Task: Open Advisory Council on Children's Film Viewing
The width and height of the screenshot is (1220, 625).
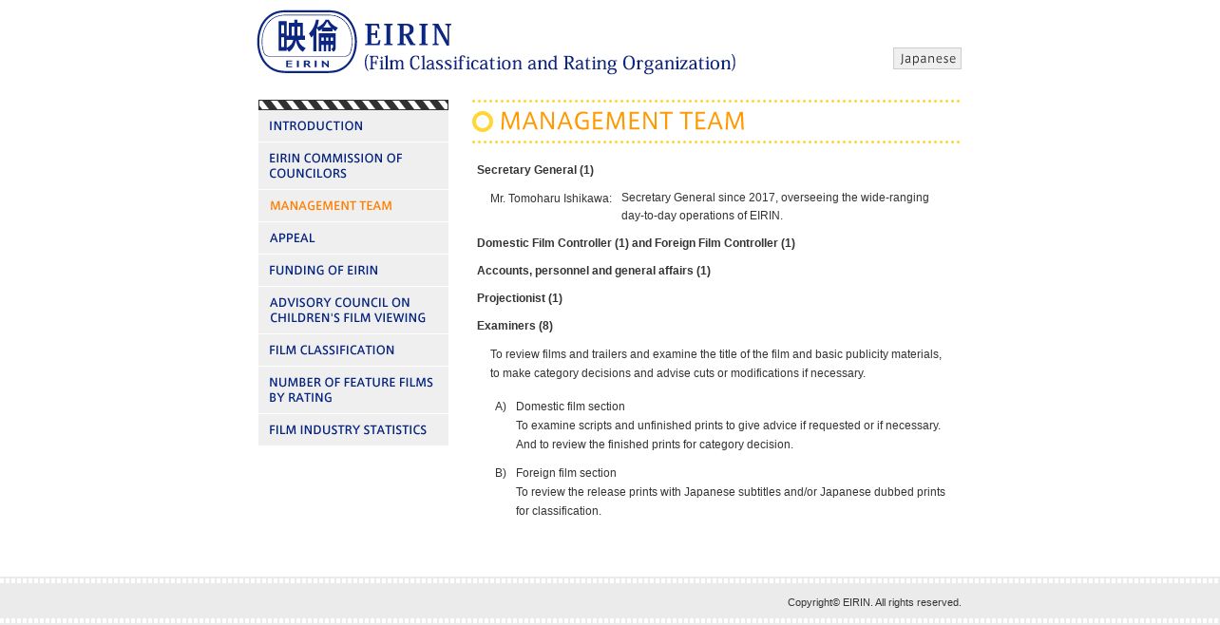Action: [353, 311]
